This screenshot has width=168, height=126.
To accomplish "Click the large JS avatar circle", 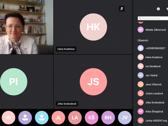I will pyautogui.click(x=93, y=82).
